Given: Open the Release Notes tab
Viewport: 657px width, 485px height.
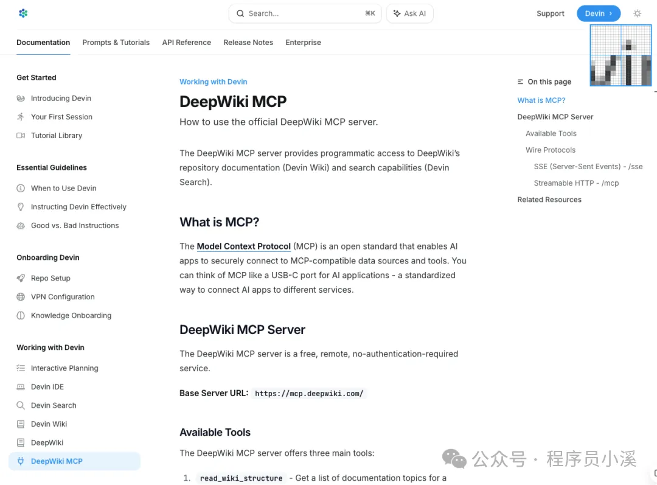Looking at the screenshot, I should tap(248, 43).
